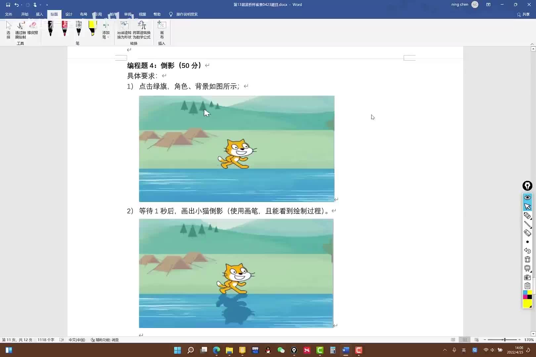Toggle touch/mouse mode in quick access toolbar
The image size is (536, 357).
(35, 5)
